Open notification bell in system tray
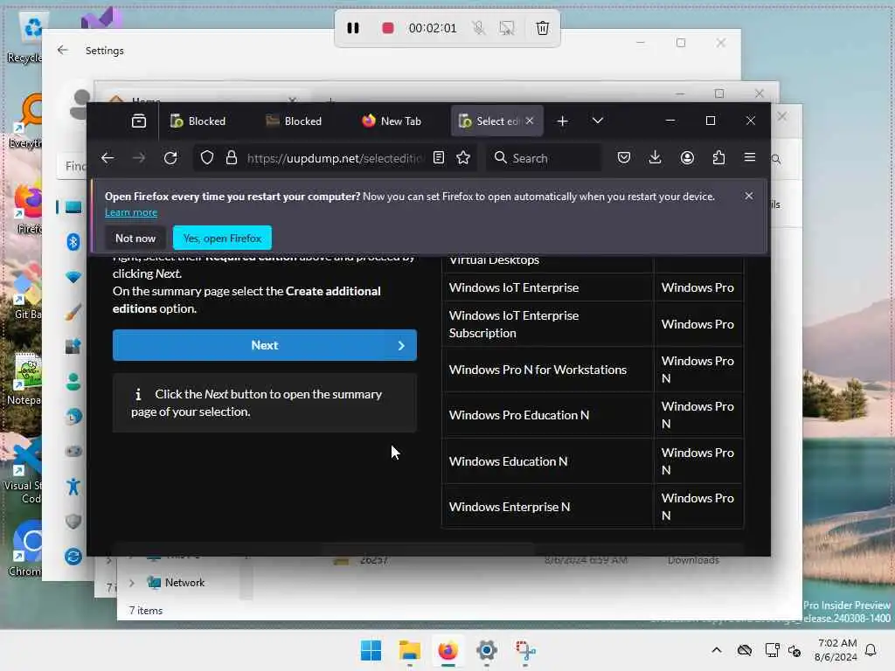This screenshot has width=895, height=671. pos(871,650)
